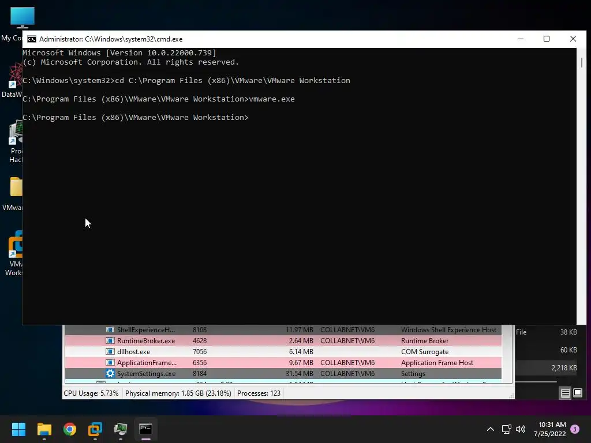
Task: Open the network status tray icon
Action: click(x=506, y=429)
